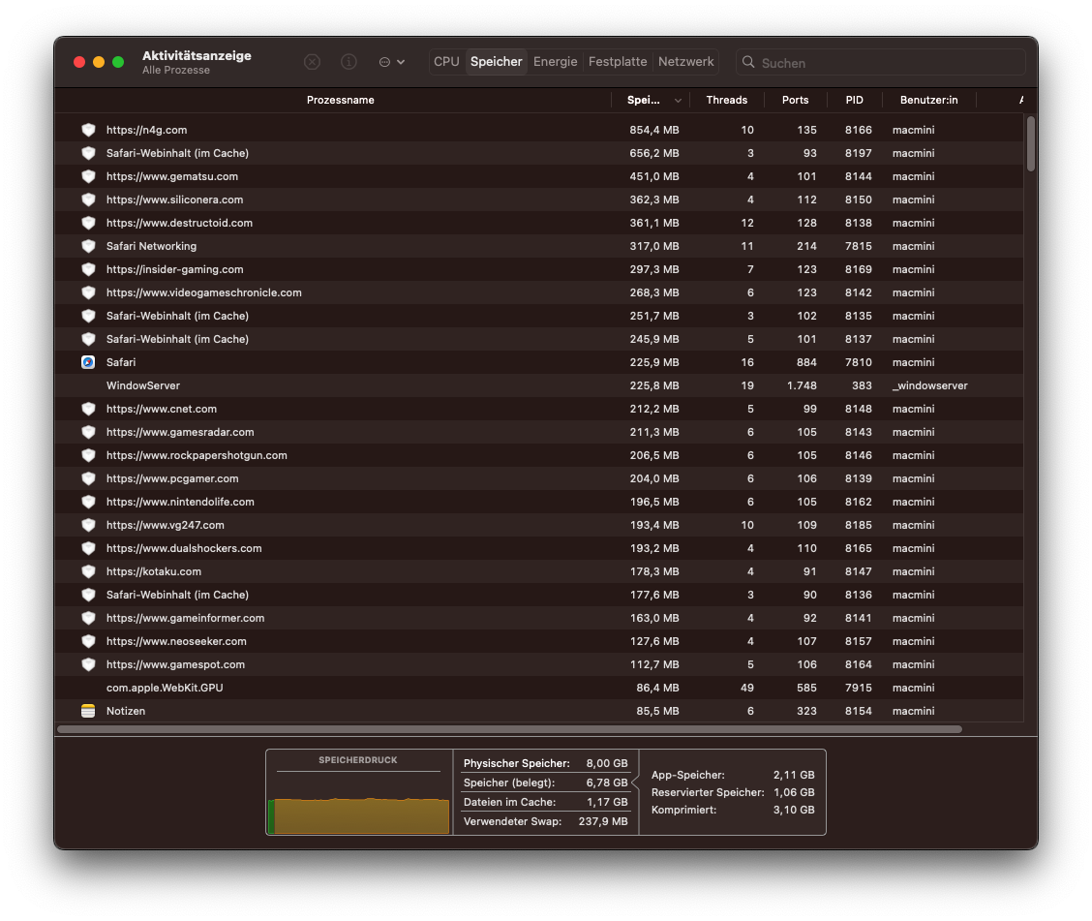Focus the Suchen search field
This screenshot has width=1092, height=921.
(x=881, y=63)
